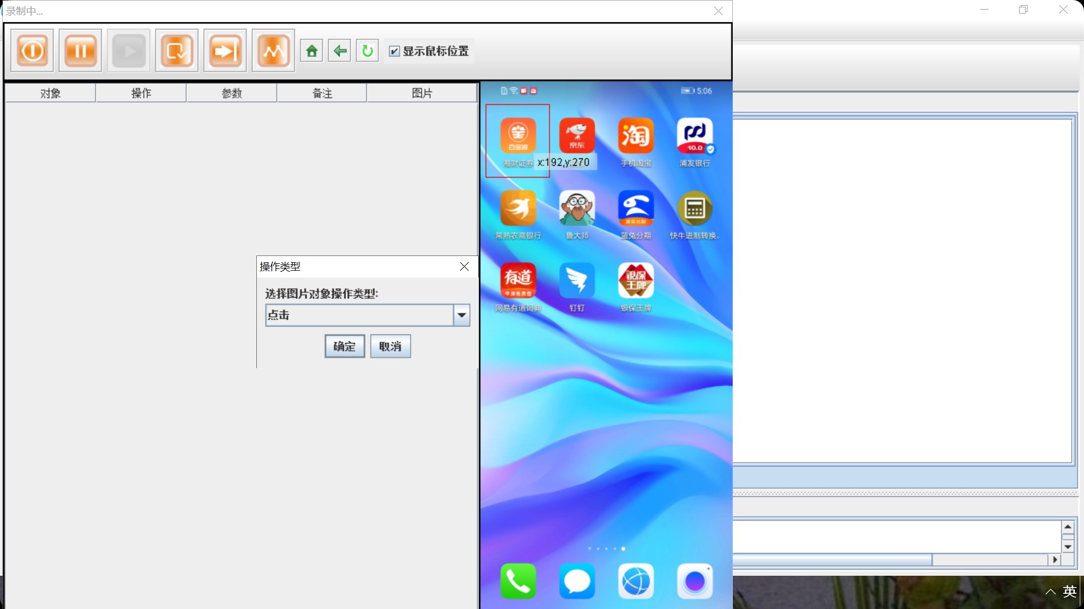Click the 取消 button
This screenshot has width=1084, height=609.
click(390, 346)
